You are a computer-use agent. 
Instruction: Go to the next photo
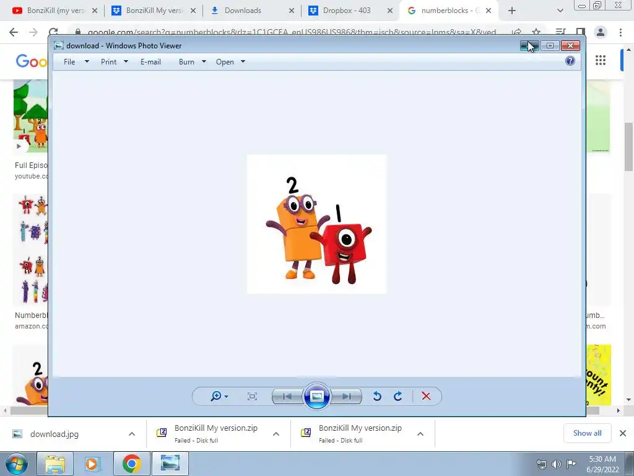point(346,397)
